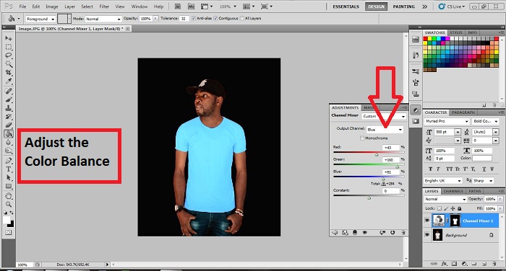Select the Zoom tool
The width and height of the screenshot is (506, 271).
[9, 204]
